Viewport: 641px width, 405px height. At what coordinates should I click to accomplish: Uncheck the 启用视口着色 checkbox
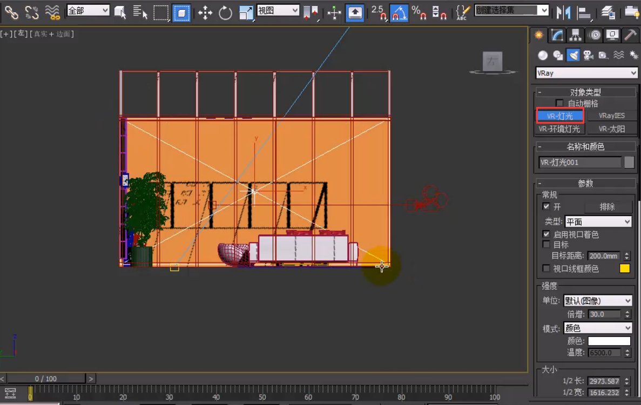[546, 234]
